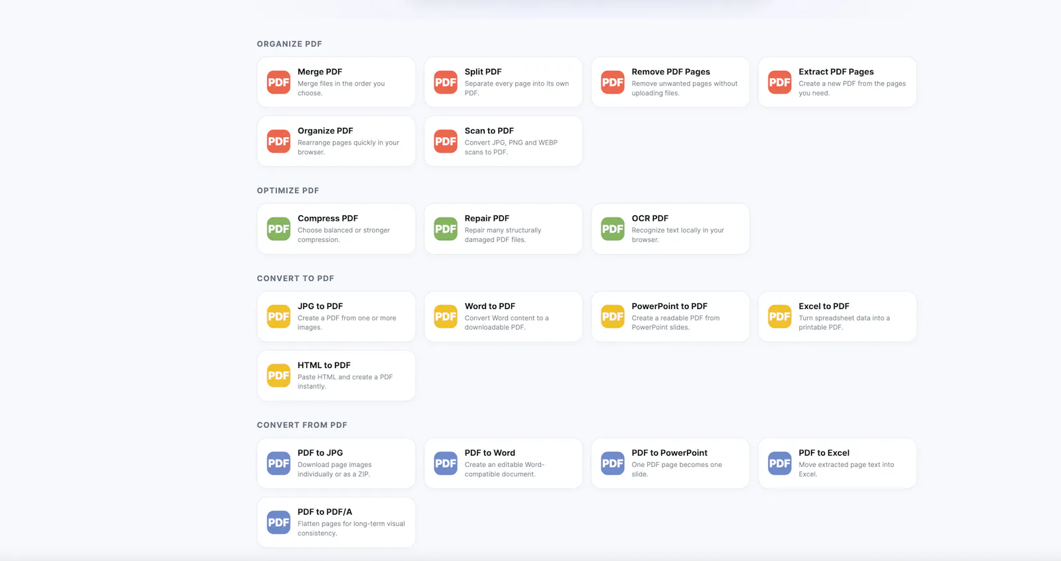Click the yellow PDF icon beside Word to PDF

click(446, 316)
